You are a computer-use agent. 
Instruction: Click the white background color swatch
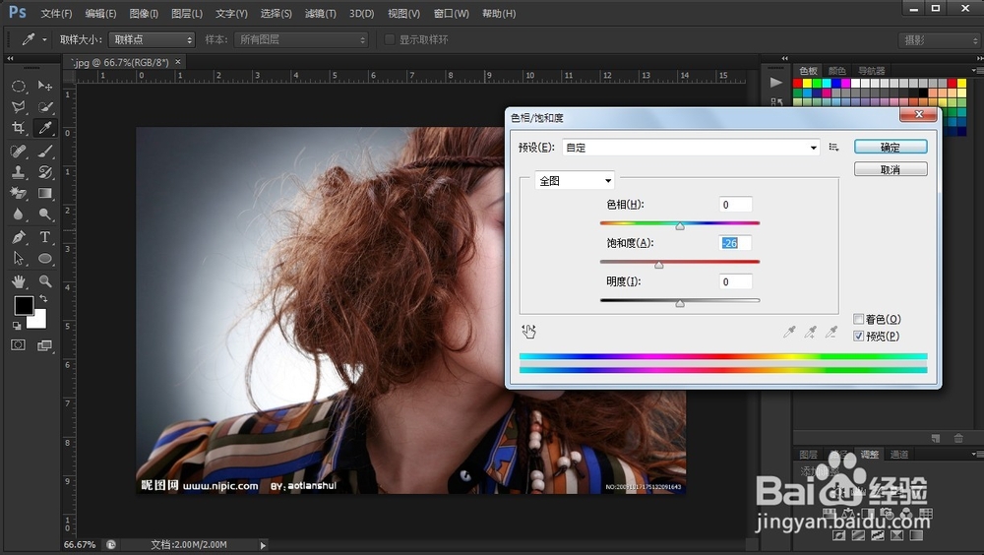(39, 320)
